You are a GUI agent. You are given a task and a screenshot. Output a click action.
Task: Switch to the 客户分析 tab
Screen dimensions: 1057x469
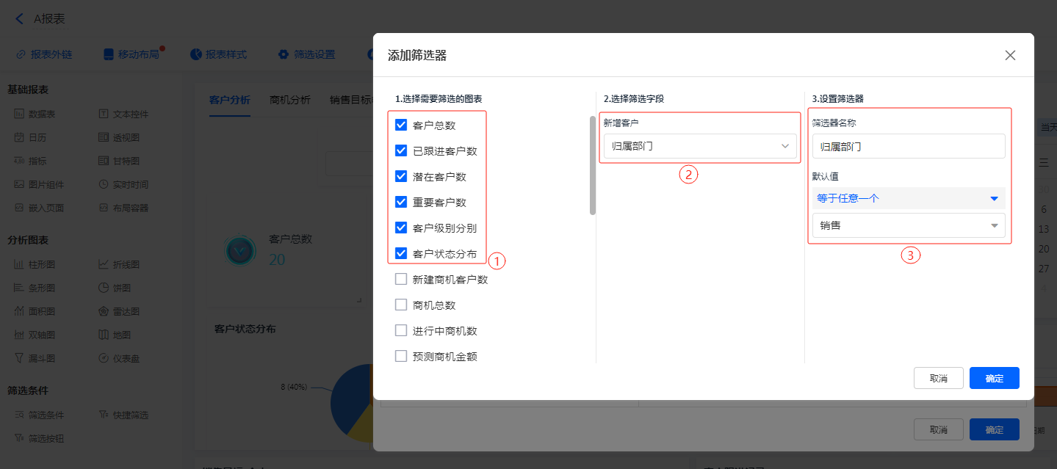click(229, 100)
